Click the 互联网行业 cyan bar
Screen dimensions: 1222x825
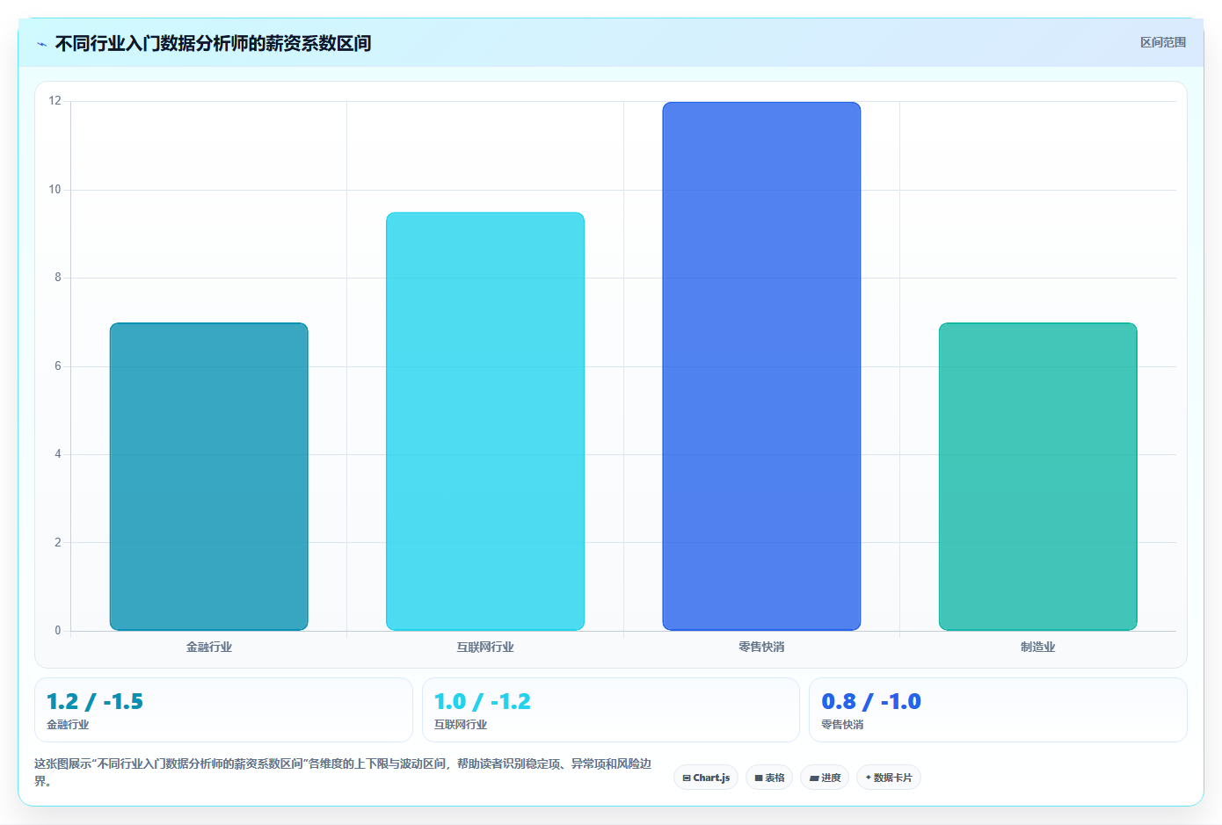[x=485, y=421]
